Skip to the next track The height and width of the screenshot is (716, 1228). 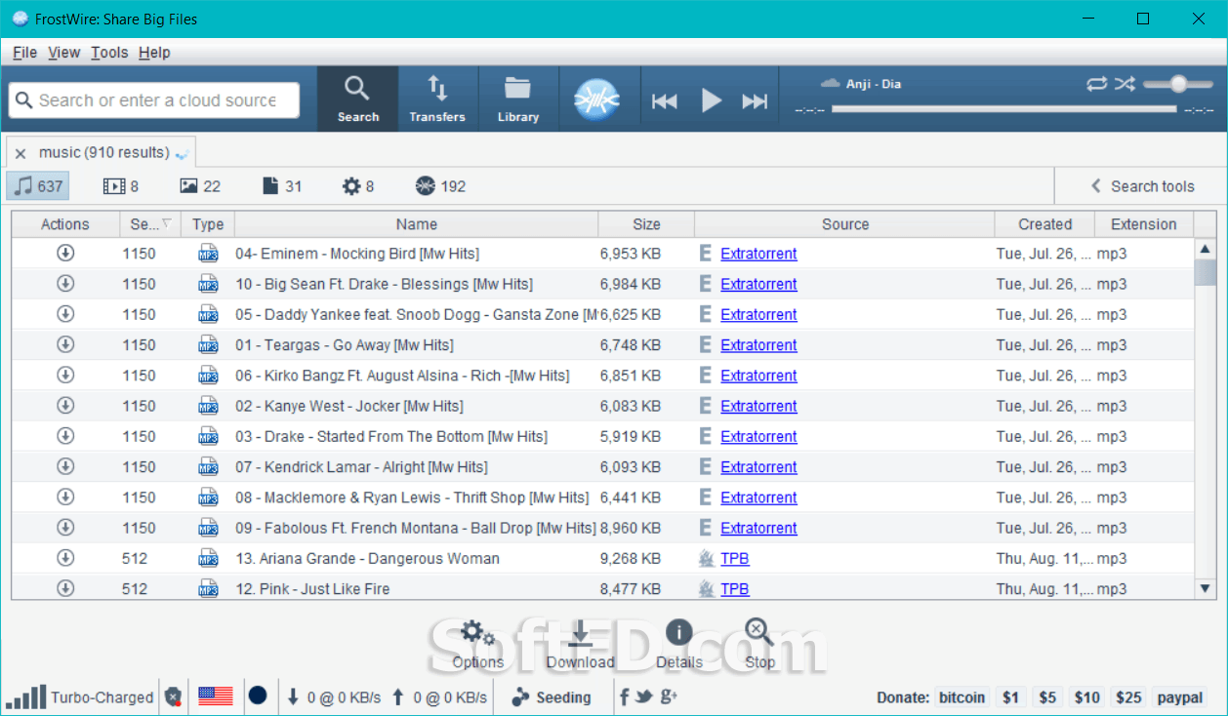coord(755,101)
